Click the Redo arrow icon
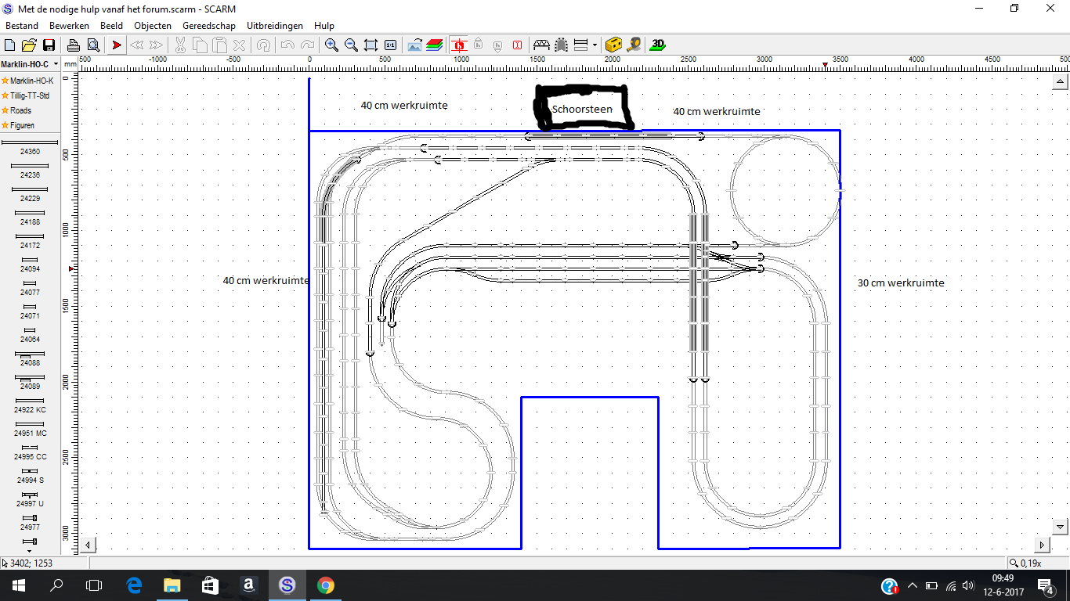The width and height of the screenshot is (1070, 601). [307, 45]
